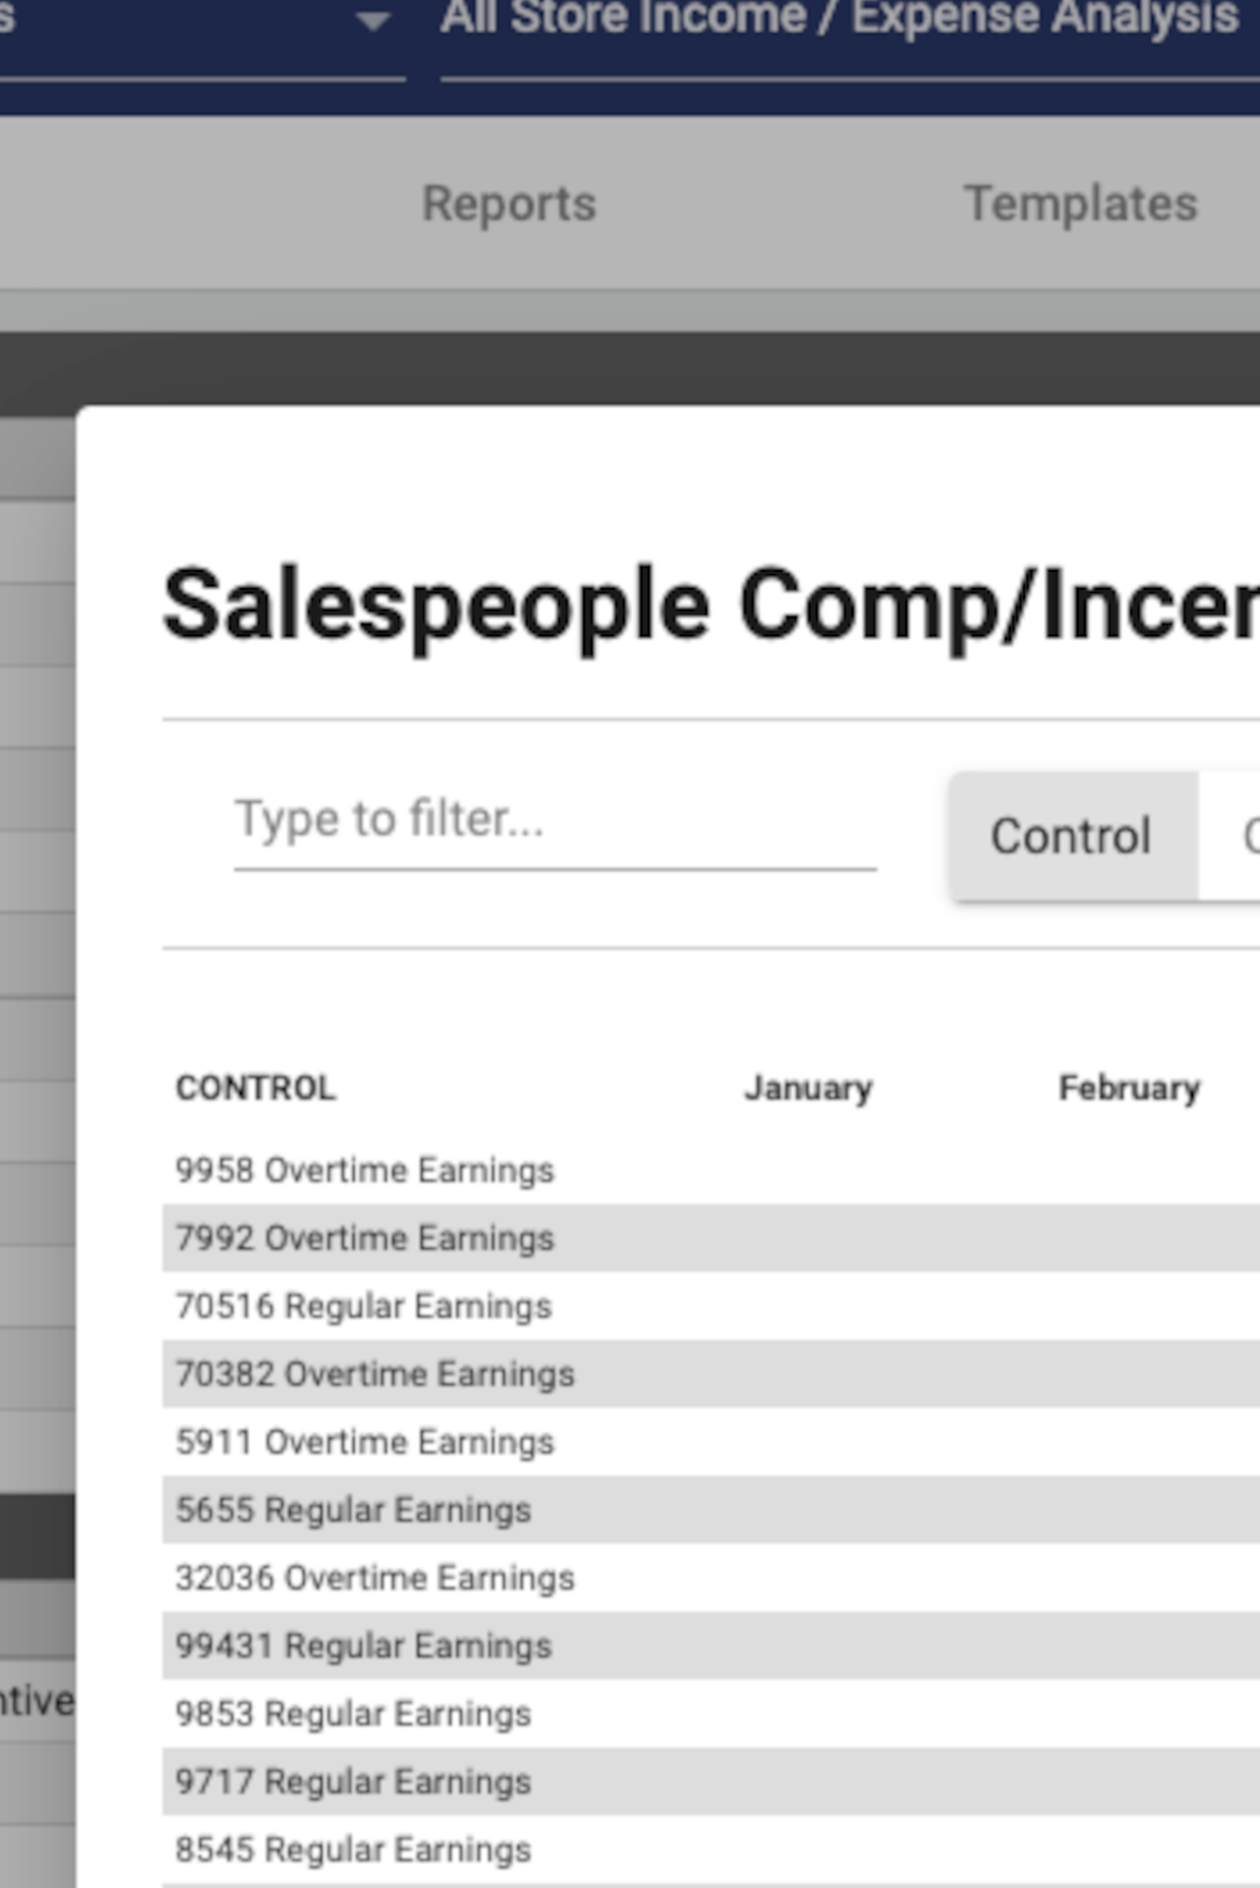
Task: Open the dropdown arrow in top bar
Action: pyautogui.click(x=374, y=23)
